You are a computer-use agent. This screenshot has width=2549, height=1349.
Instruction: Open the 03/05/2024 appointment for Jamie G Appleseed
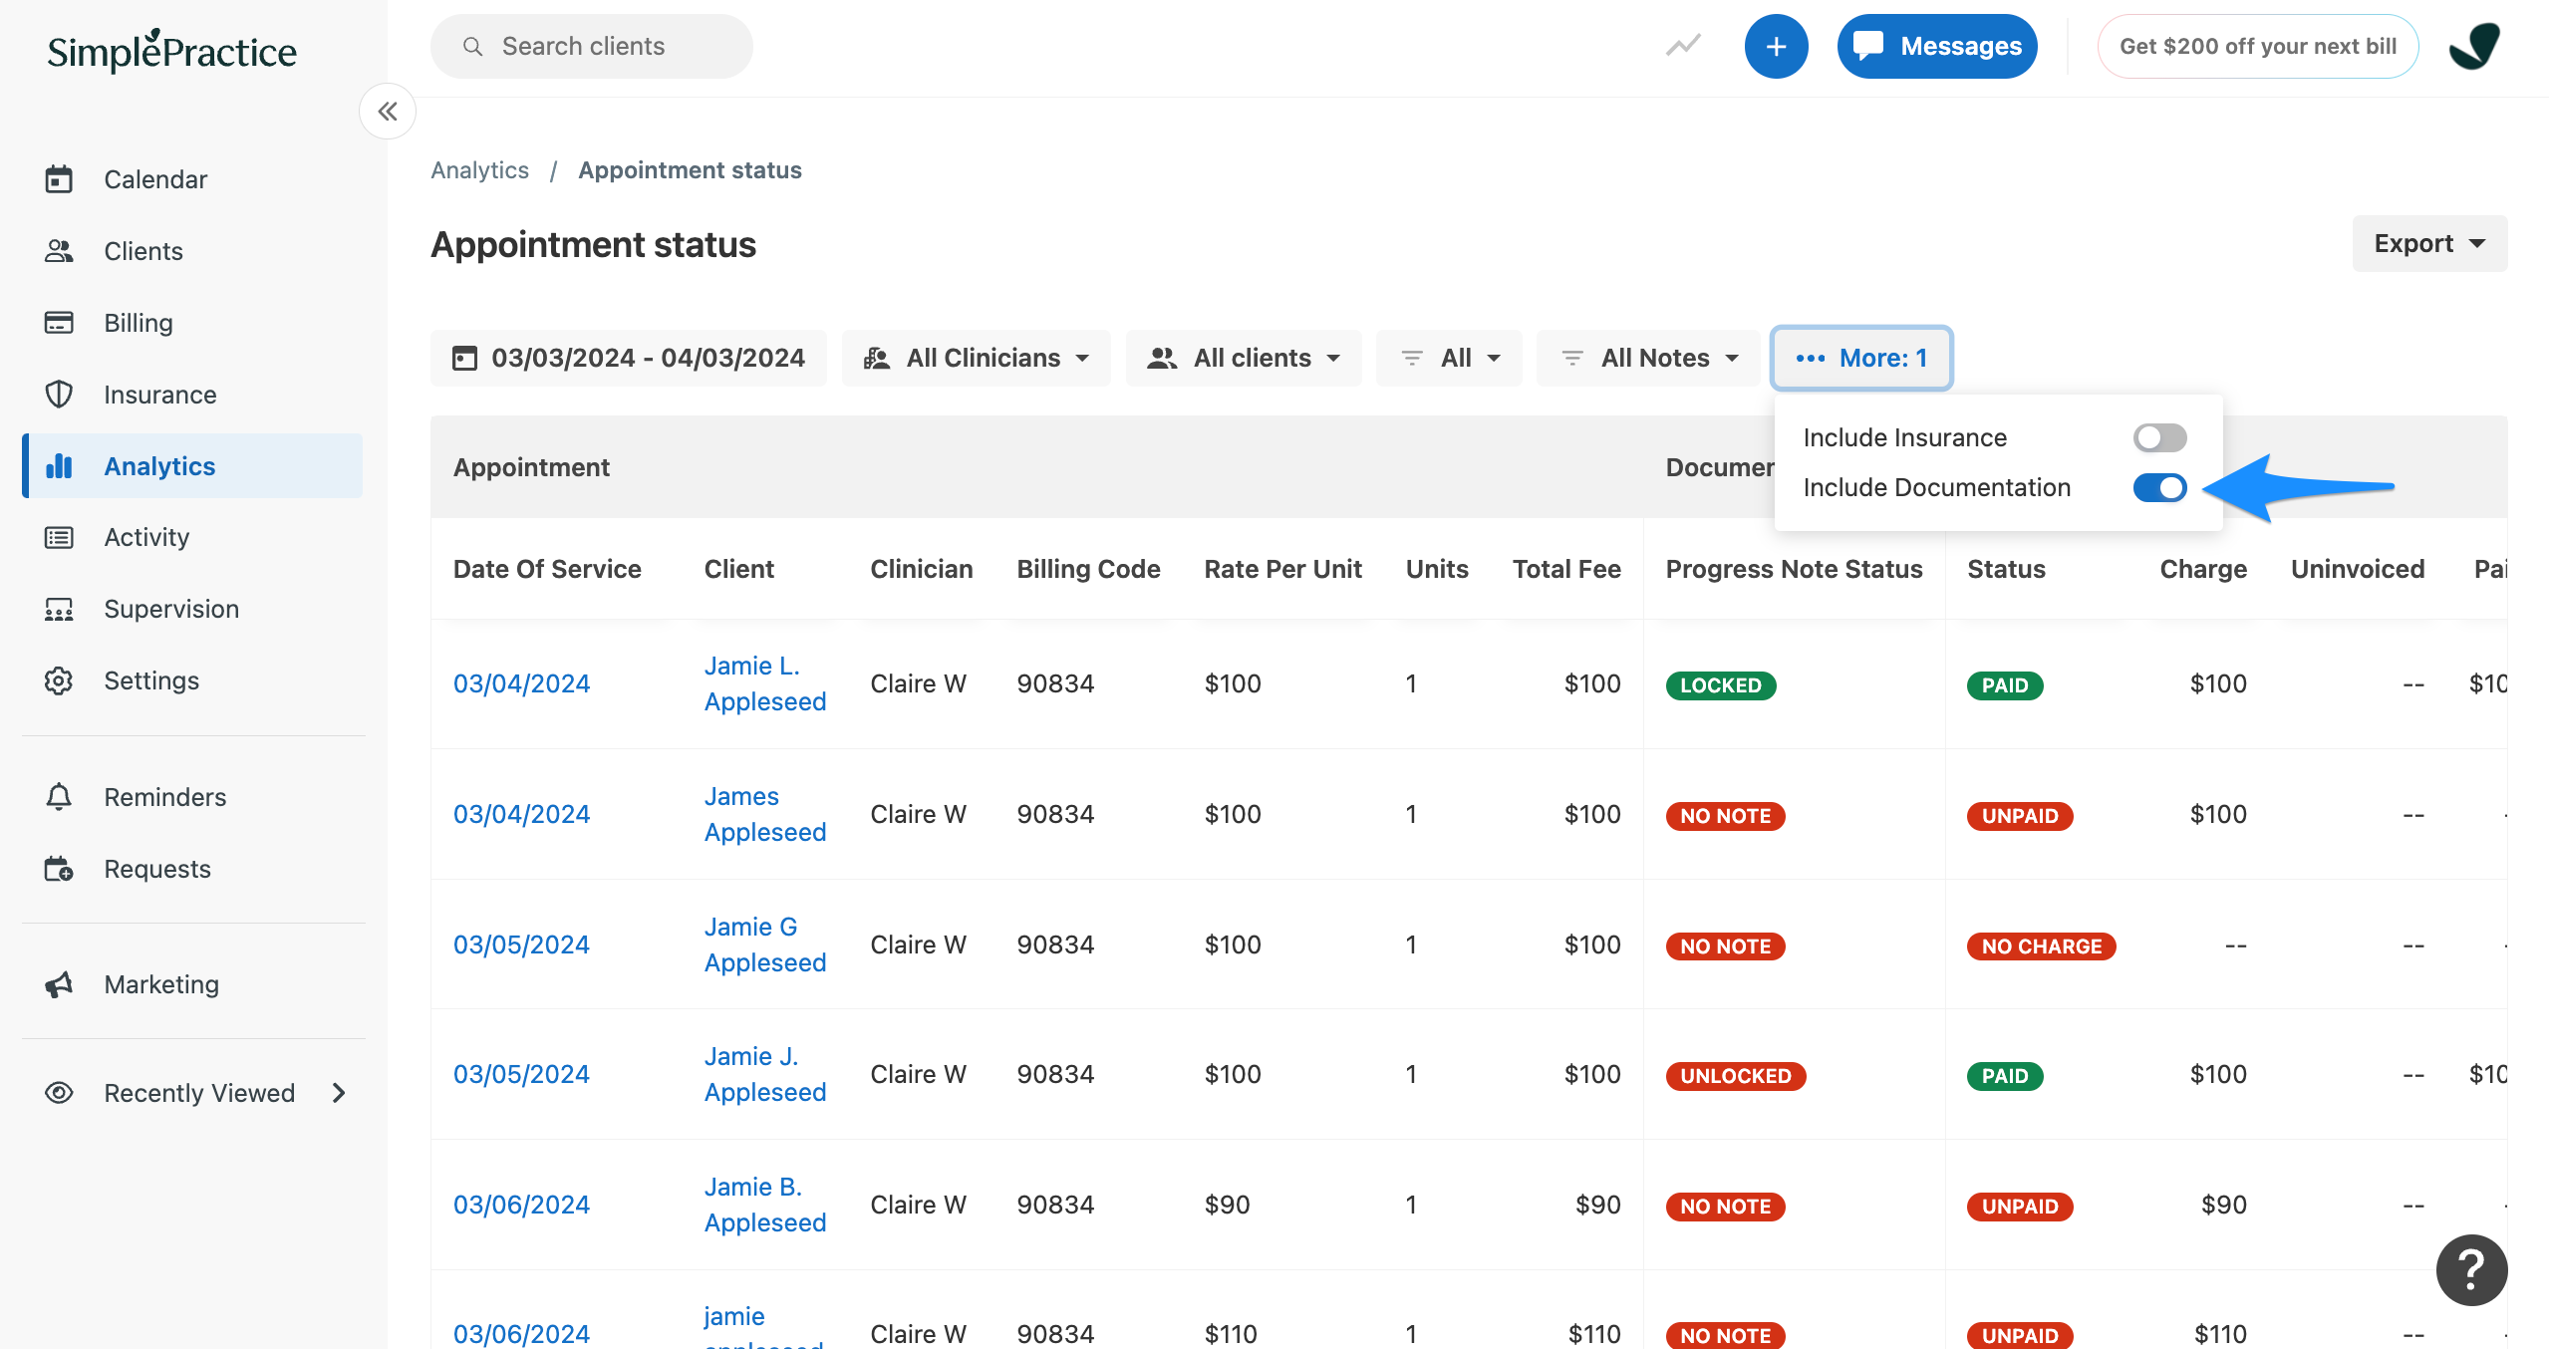521,944
